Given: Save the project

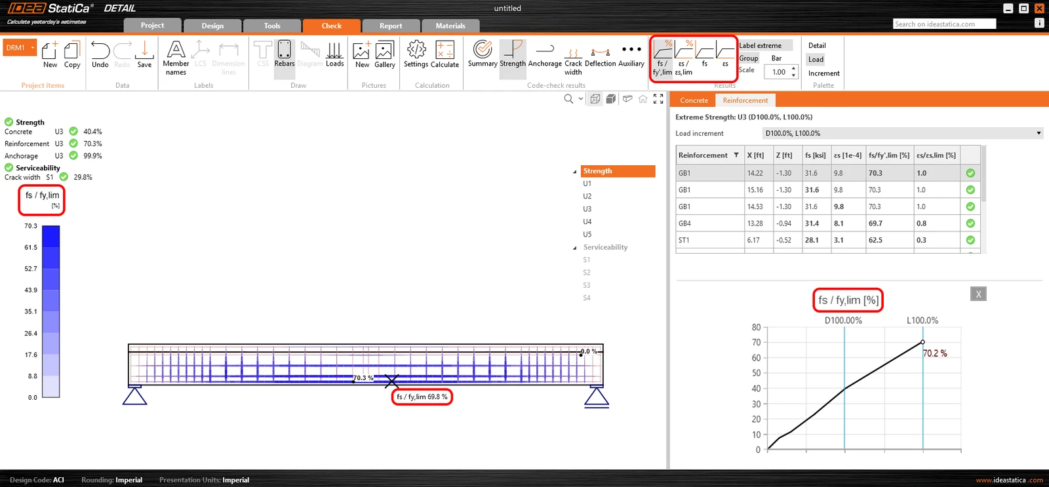Looking at the screenshot, I should click(x=144, y=54).
